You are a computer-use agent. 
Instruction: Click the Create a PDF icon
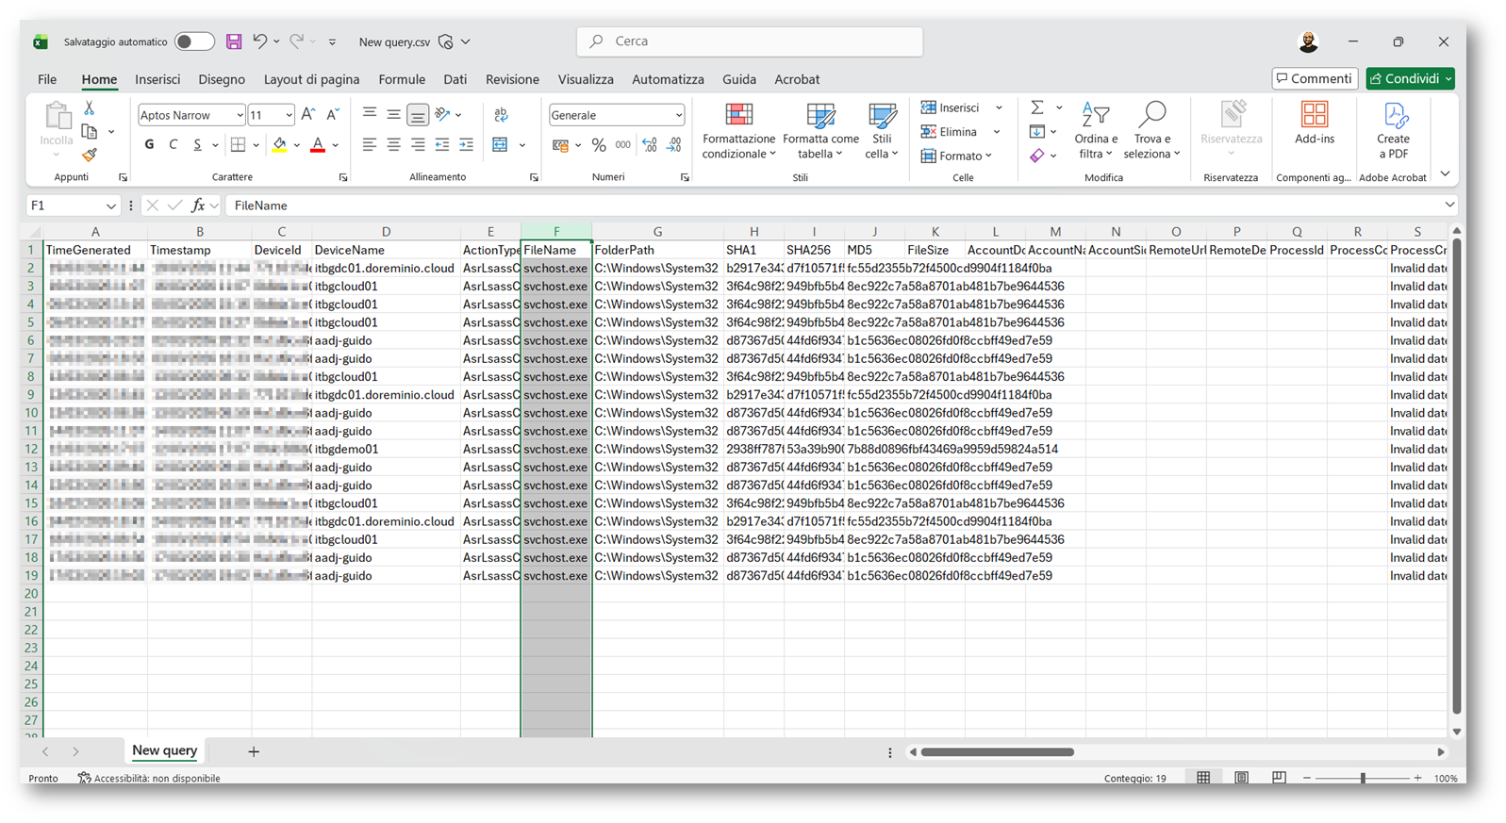[x=1393, y=116]
